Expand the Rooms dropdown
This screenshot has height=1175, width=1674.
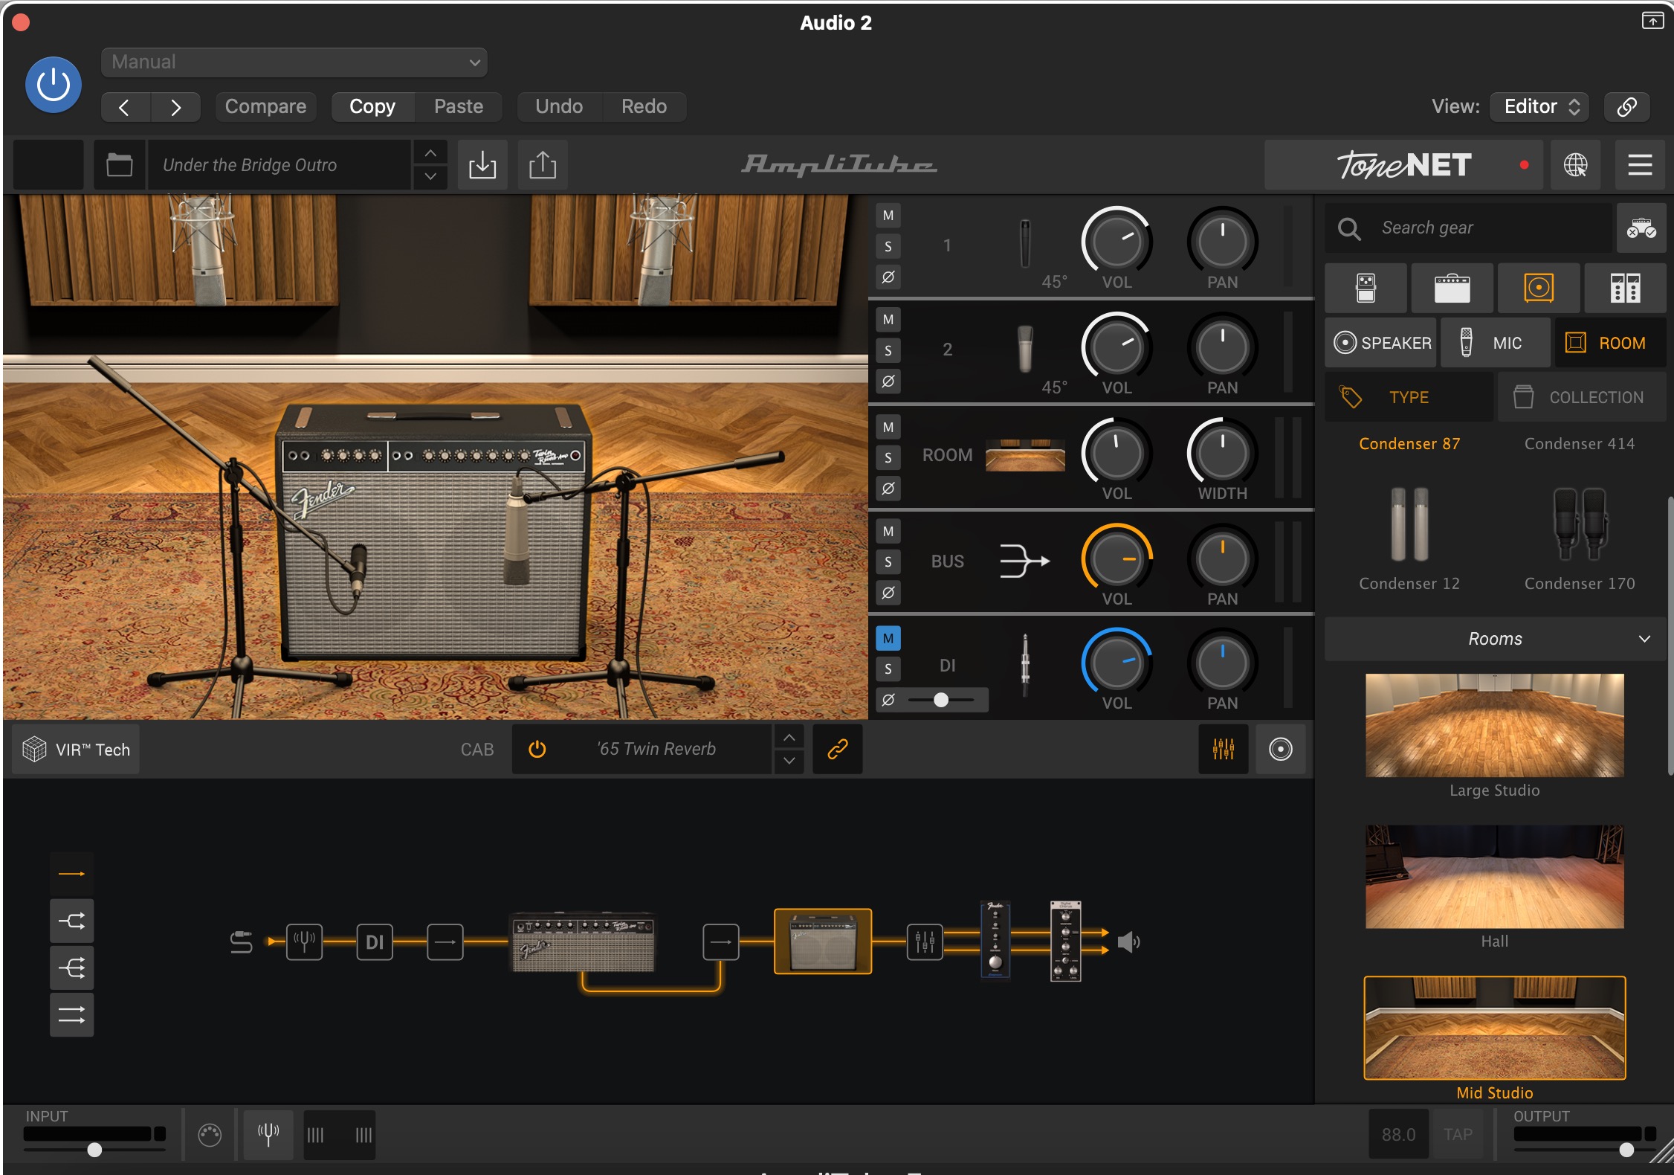point(1495,639)
